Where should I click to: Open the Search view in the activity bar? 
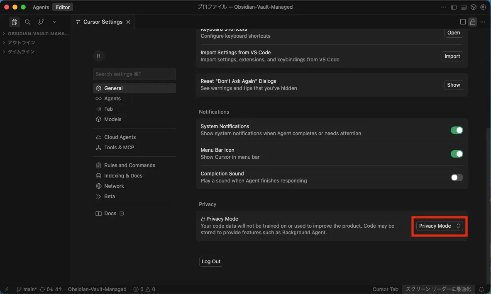27,22
